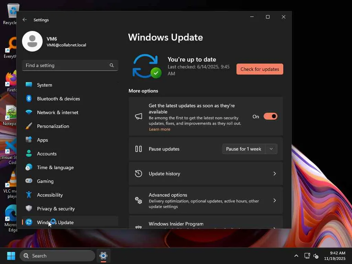Click the VM6@collabnet.local account email
Image resolution: width=352 pixels, height=264 pixels.
tap(66, 45)
